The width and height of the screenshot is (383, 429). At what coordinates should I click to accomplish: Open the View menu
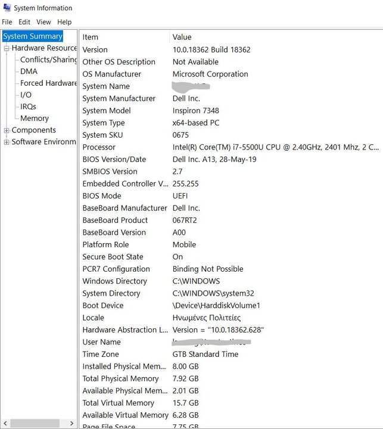(43, 22)
